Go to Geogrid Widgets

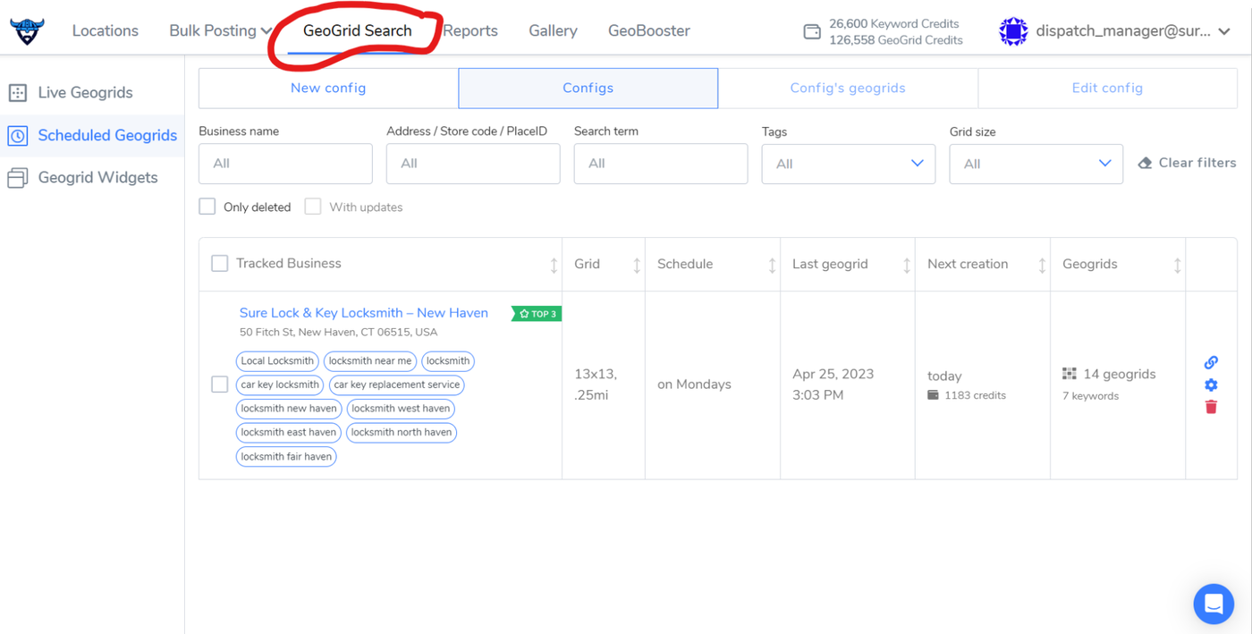(x=97, y=178)
